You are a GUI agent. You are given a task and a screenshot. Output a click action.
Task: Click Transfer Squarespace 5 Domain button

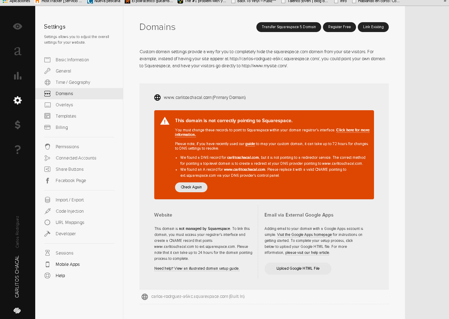(289, 27)
